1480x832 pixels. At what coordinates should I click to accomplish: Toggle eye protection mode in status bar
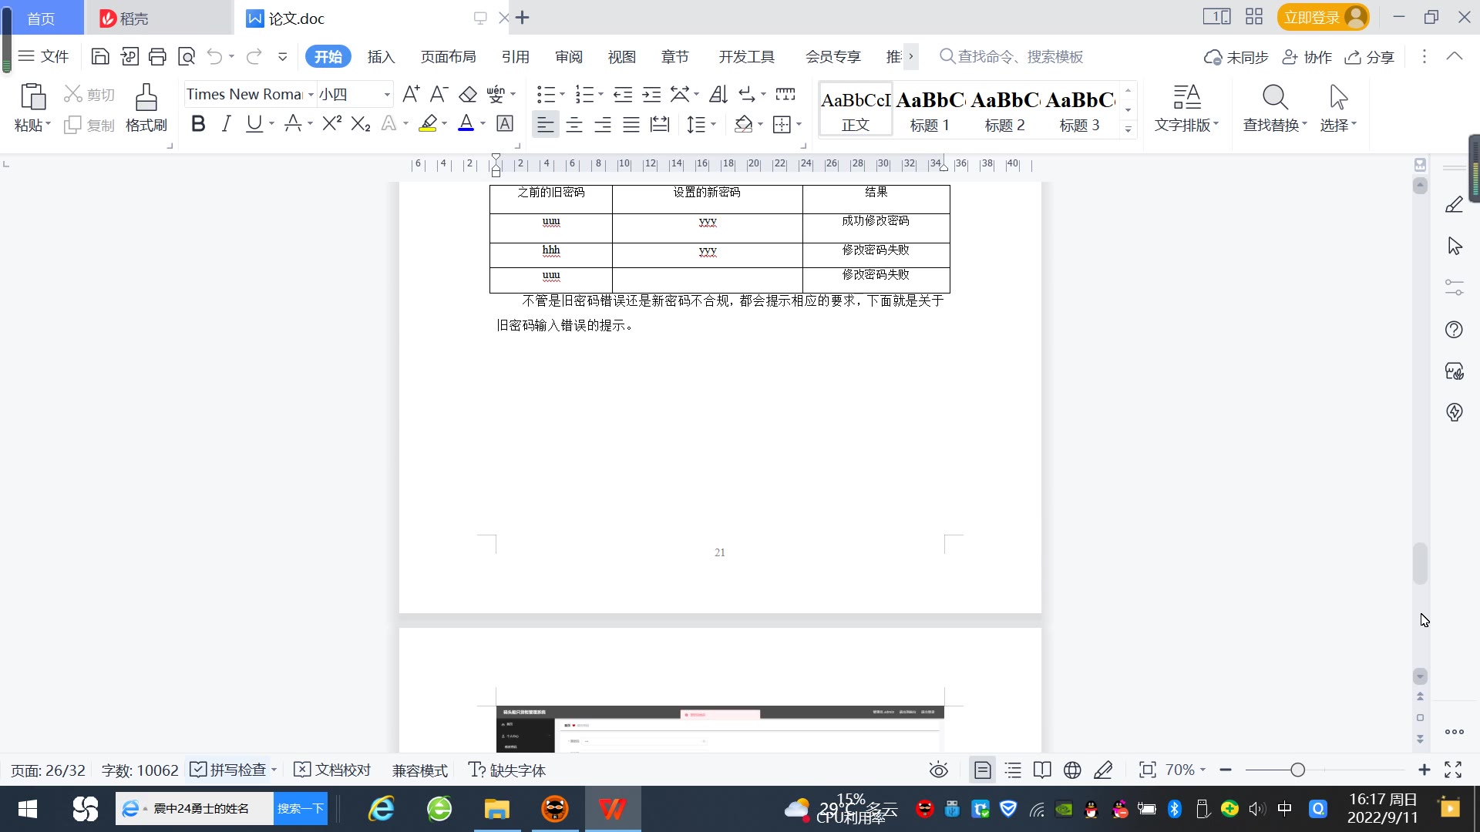click(x=938, y=770)
